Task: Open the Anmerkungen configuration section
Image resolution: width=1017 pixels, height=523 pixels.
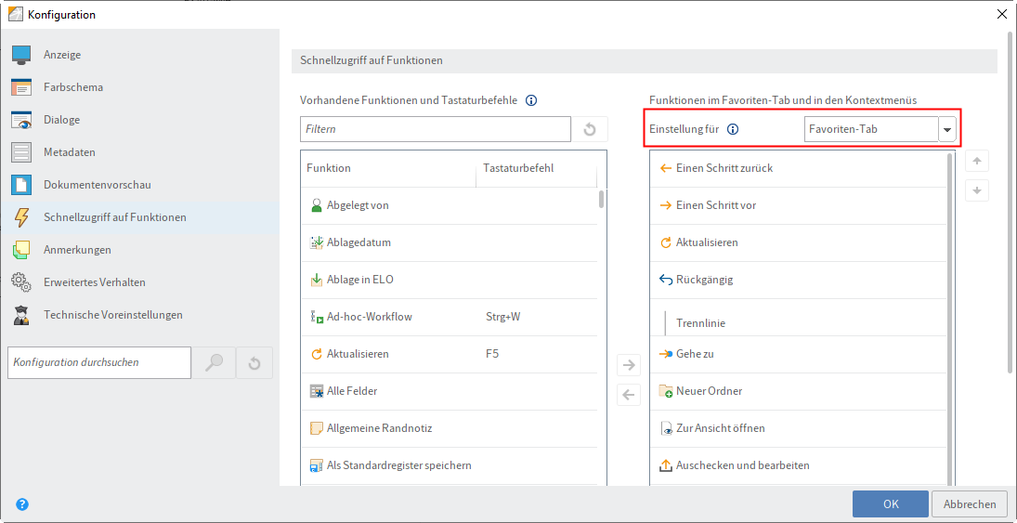Action: coord(140,250)
